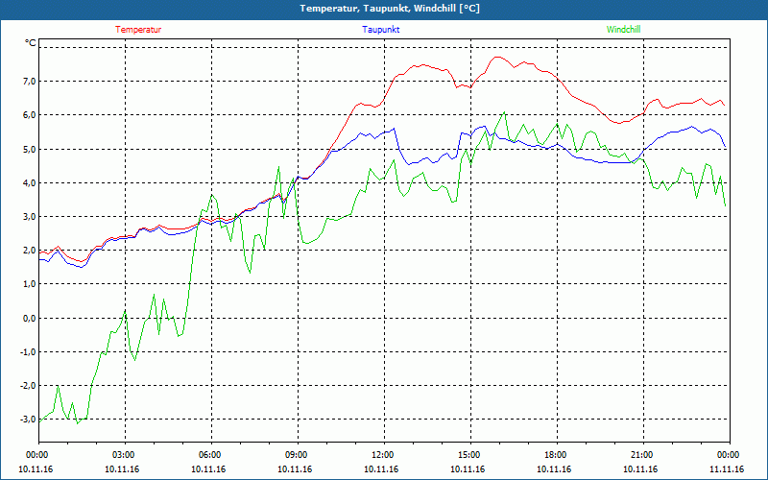Click the -1,0 y-axis value

(28, 351)
